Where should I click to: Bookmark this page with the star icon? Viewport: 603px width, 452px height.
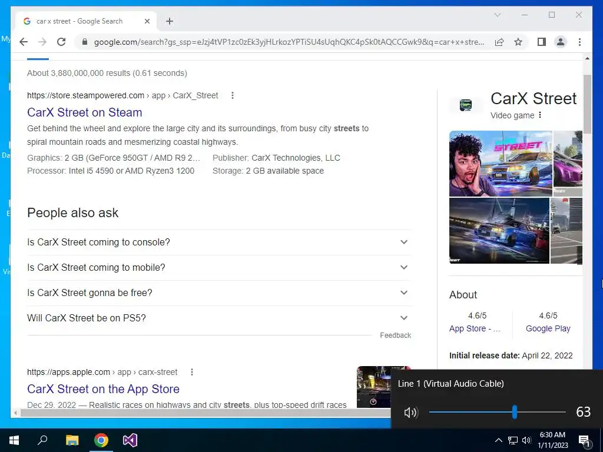518,42
